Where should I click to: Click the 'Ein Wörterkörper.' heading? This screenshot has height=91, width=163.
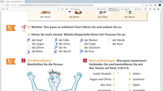[40, 61]
